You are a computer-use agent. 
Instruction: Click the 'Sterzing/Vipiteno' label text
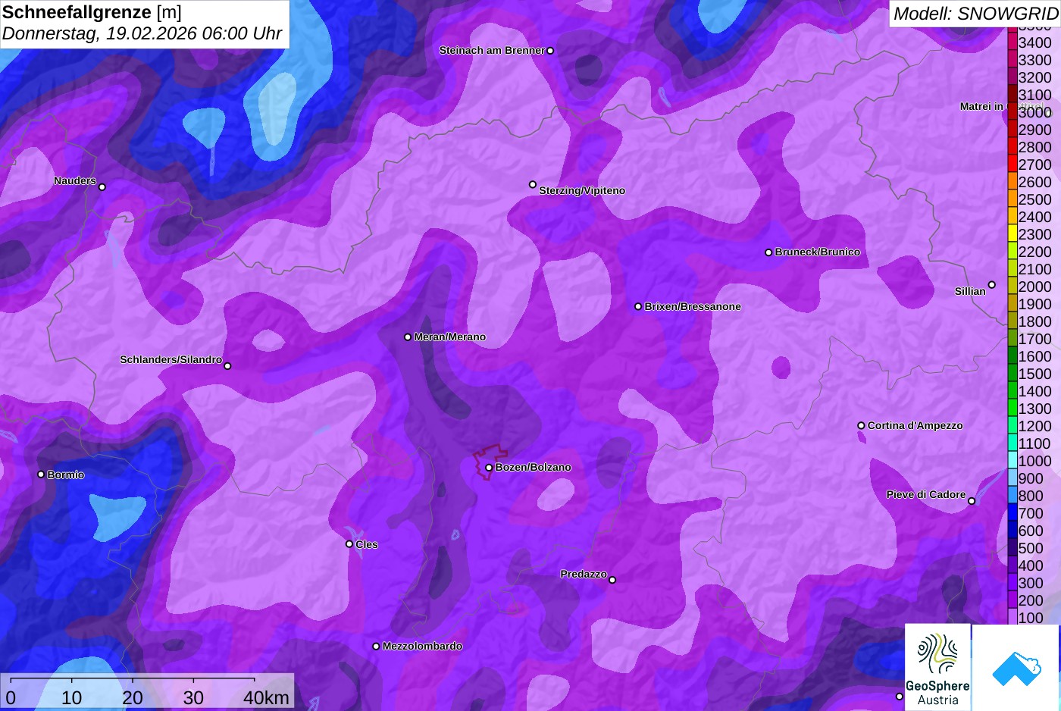(582, 191)
